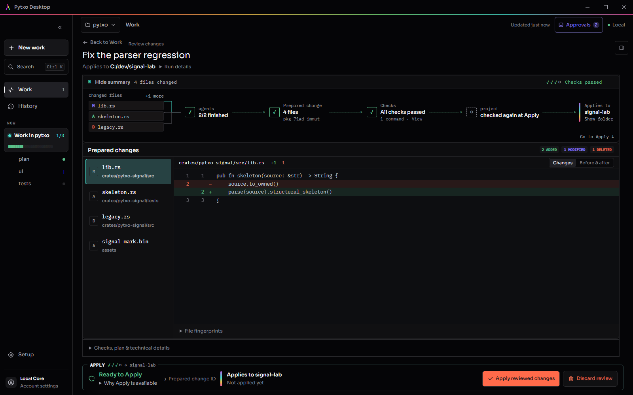633x395 pixels.
Task: Toggle the side panel layout icon
Action: (x=622, y=48)
